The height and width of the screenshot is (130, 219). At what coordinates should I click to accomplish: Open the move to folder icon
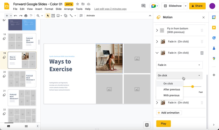coord(83,4)
